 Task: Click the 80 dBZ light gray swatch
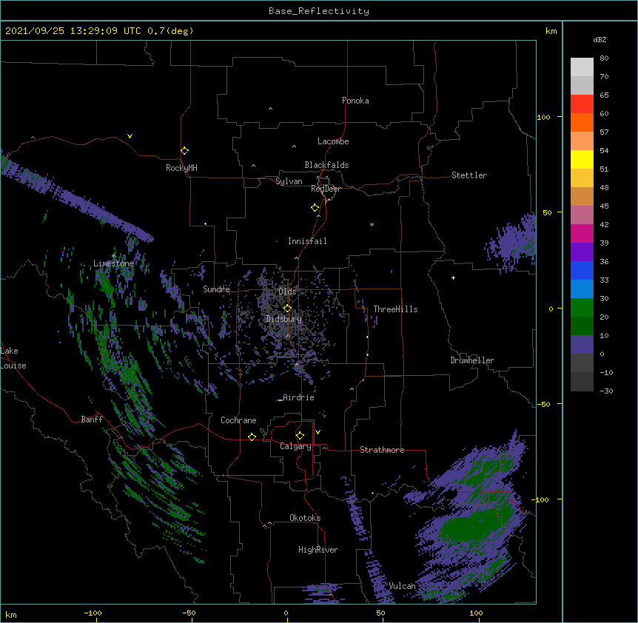[x=582, y=67]
